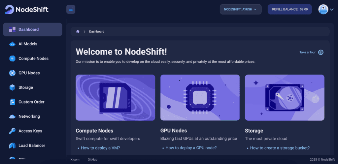
Task: Click the AI Models robot icon
Action: pos(12,44)
